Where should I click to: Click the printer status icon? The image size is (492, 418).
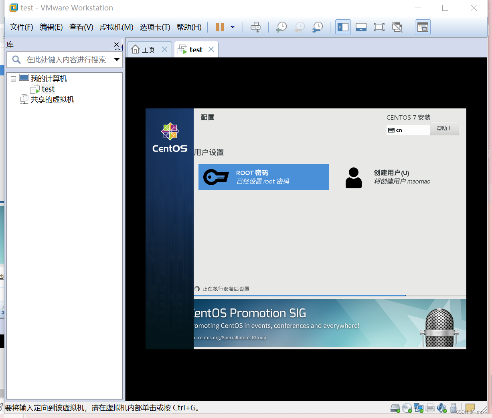coord(430,408)
